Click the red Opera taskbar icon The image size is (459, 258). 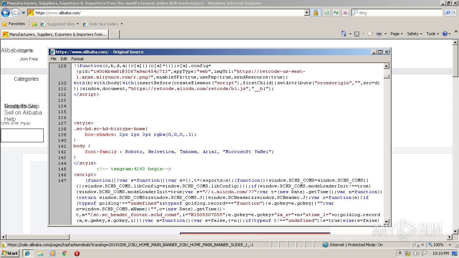coord(77,253)
